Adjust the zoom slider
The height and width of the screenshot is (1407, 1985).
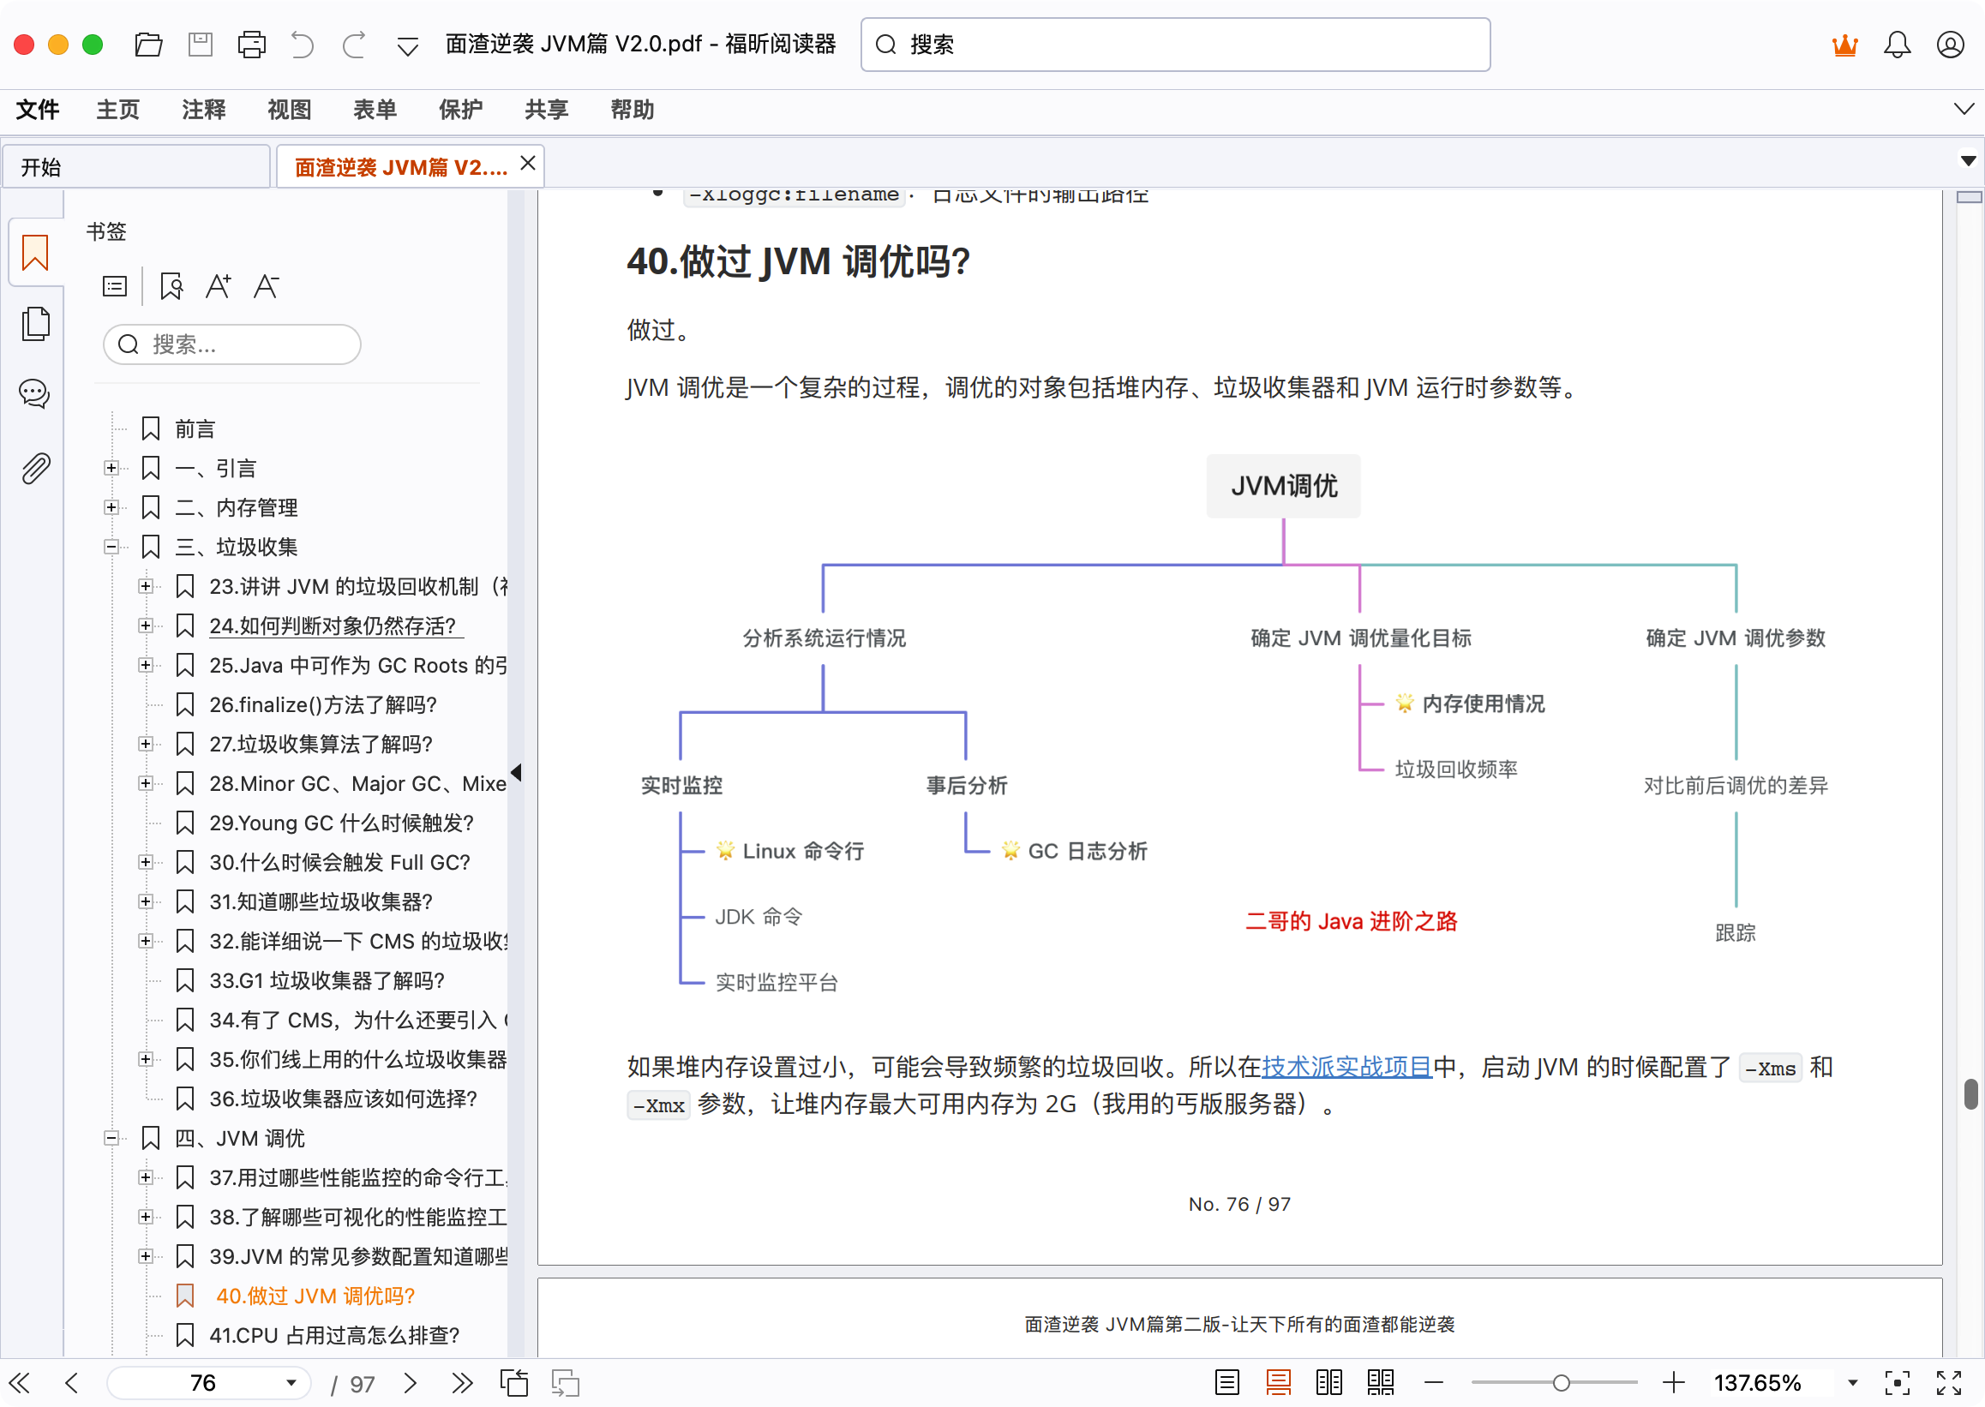pyautogui.click(x=1560, y=1383)
